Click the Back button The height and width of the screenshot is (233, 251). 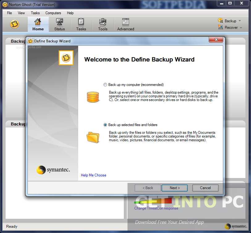coord(148,188)
